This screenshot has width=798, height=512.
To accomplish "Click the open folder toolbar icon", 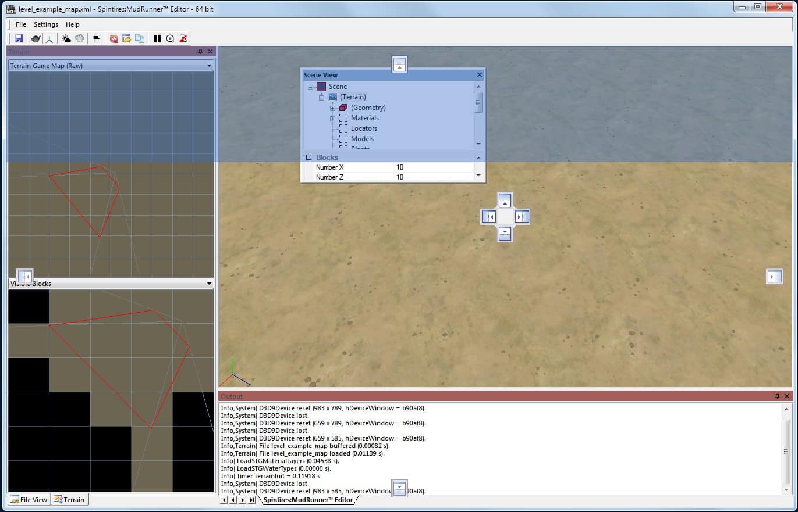I will pos(126,39).
